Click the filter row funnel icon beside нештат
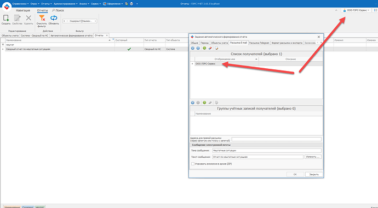The image size is (378, 208). point(3,45)
